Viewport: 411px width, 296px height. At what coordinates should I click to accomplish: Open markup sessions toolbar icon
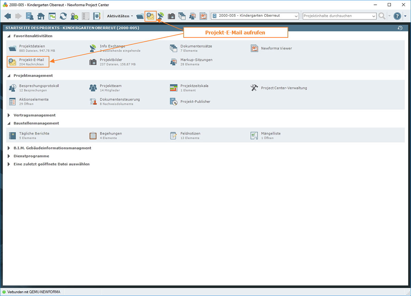192,16
